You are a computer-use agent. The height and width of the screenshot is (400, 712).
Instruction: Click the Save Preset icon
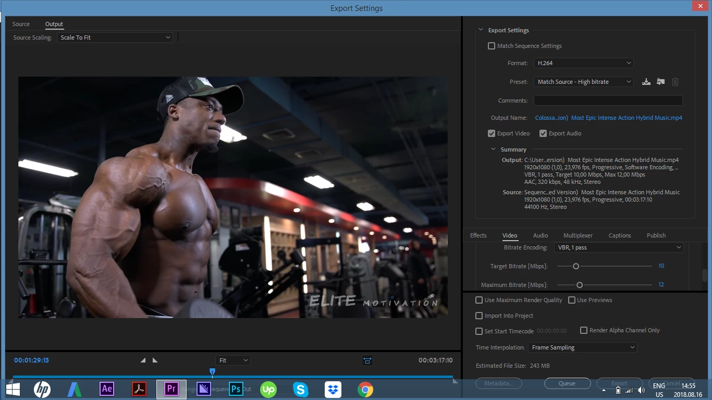pos(646,82)
